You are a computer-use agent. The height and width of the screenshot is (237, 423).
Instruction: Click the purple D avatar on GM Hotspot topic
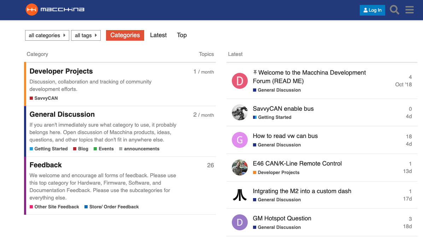coord(240,222)
